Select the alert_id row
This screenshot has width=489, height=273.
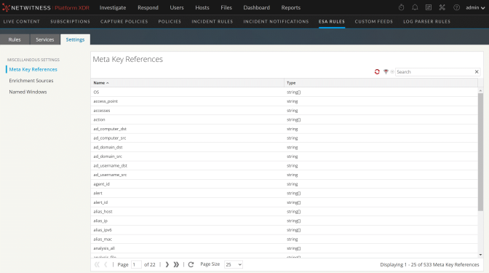click(x=284, y=202)
